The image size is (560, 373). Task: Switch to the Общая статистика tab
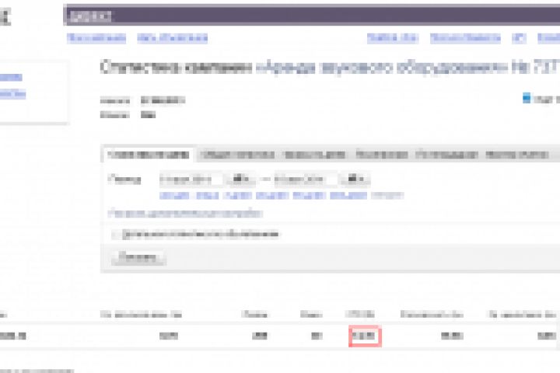tap(237, 155)
